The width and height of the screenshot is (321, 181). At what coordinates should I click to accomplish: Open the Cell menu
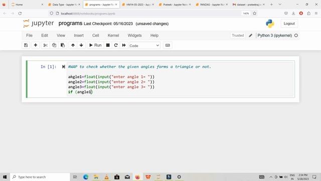96,36
